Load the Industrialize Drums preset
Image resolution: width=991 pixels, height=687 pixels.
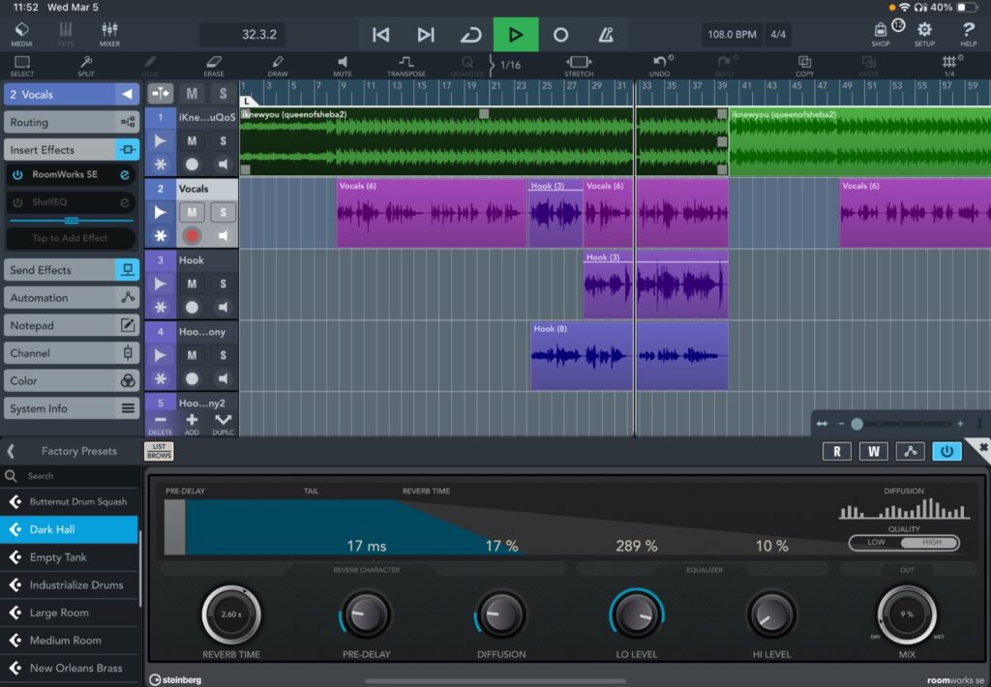(70, 585)
